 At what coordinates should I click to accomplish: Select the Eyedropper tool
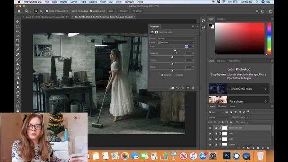coord(18,50)
